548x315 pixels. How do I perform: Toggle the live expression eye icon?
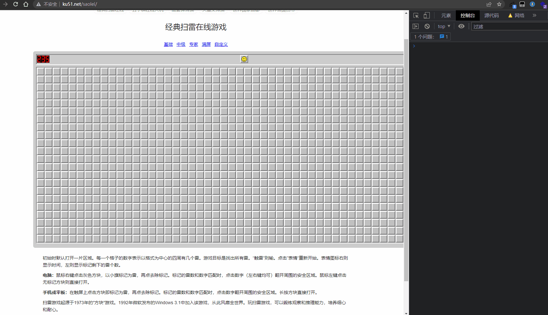click(x=461, y=26)
